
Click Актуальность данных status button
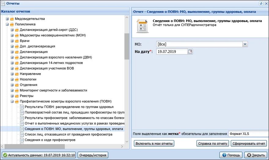point(39,155)
